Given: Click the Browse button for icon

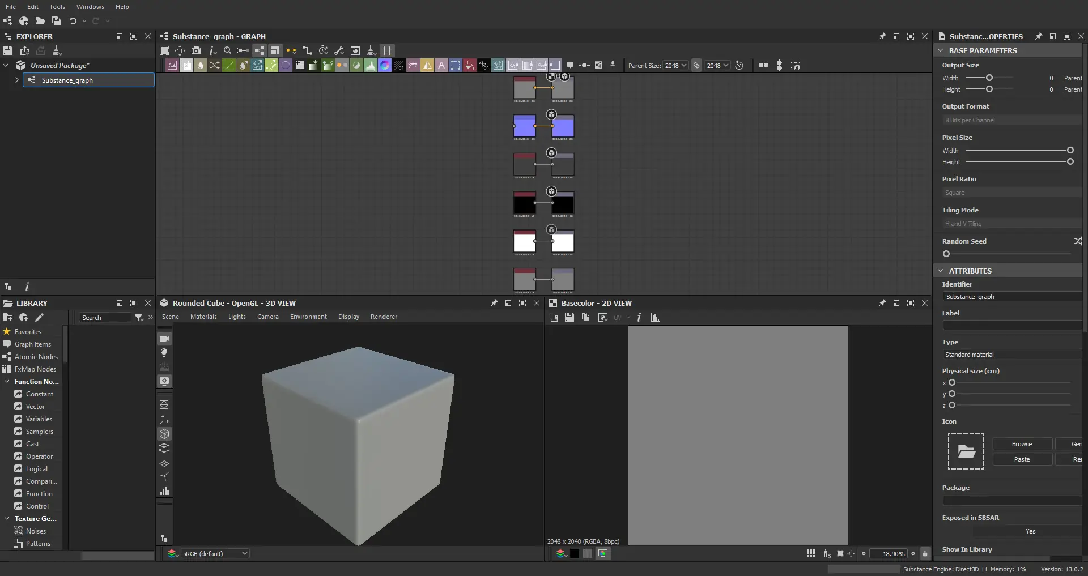Looking at the screenshot, I should [1022, 444].
